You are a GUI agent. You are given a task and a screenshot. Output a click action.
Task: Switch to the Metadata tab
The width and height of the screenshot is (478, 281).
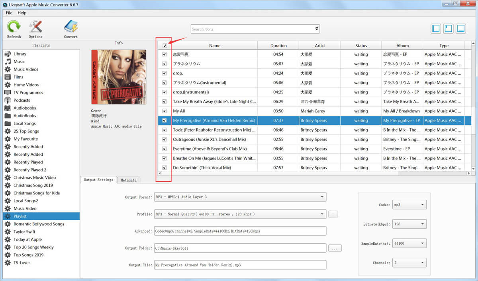pos(129,180)
